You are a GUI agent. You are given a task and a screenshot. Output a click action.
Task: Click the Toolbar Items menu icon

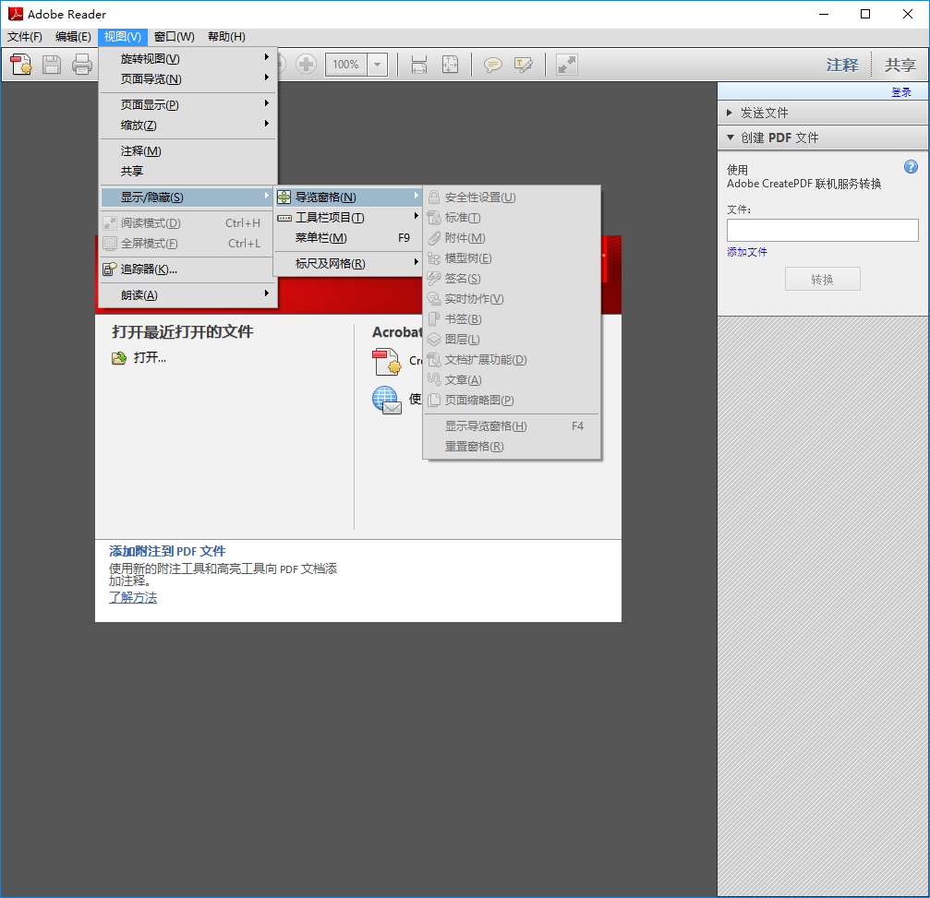click(284, 218)
